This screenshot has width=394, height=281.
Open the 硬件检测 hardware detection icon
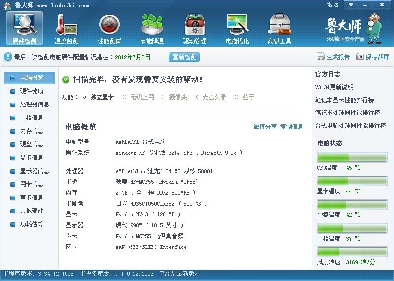(24, 25)
